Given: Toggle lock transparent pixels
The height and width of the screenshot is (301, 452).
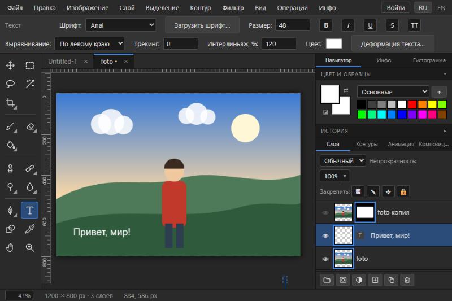Looking at the screenshot, I should click(358, 191).
